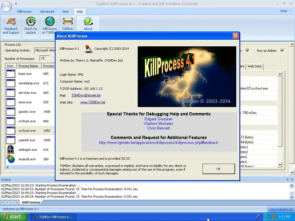Click the details panel down scroll arrow

point(280,165)
